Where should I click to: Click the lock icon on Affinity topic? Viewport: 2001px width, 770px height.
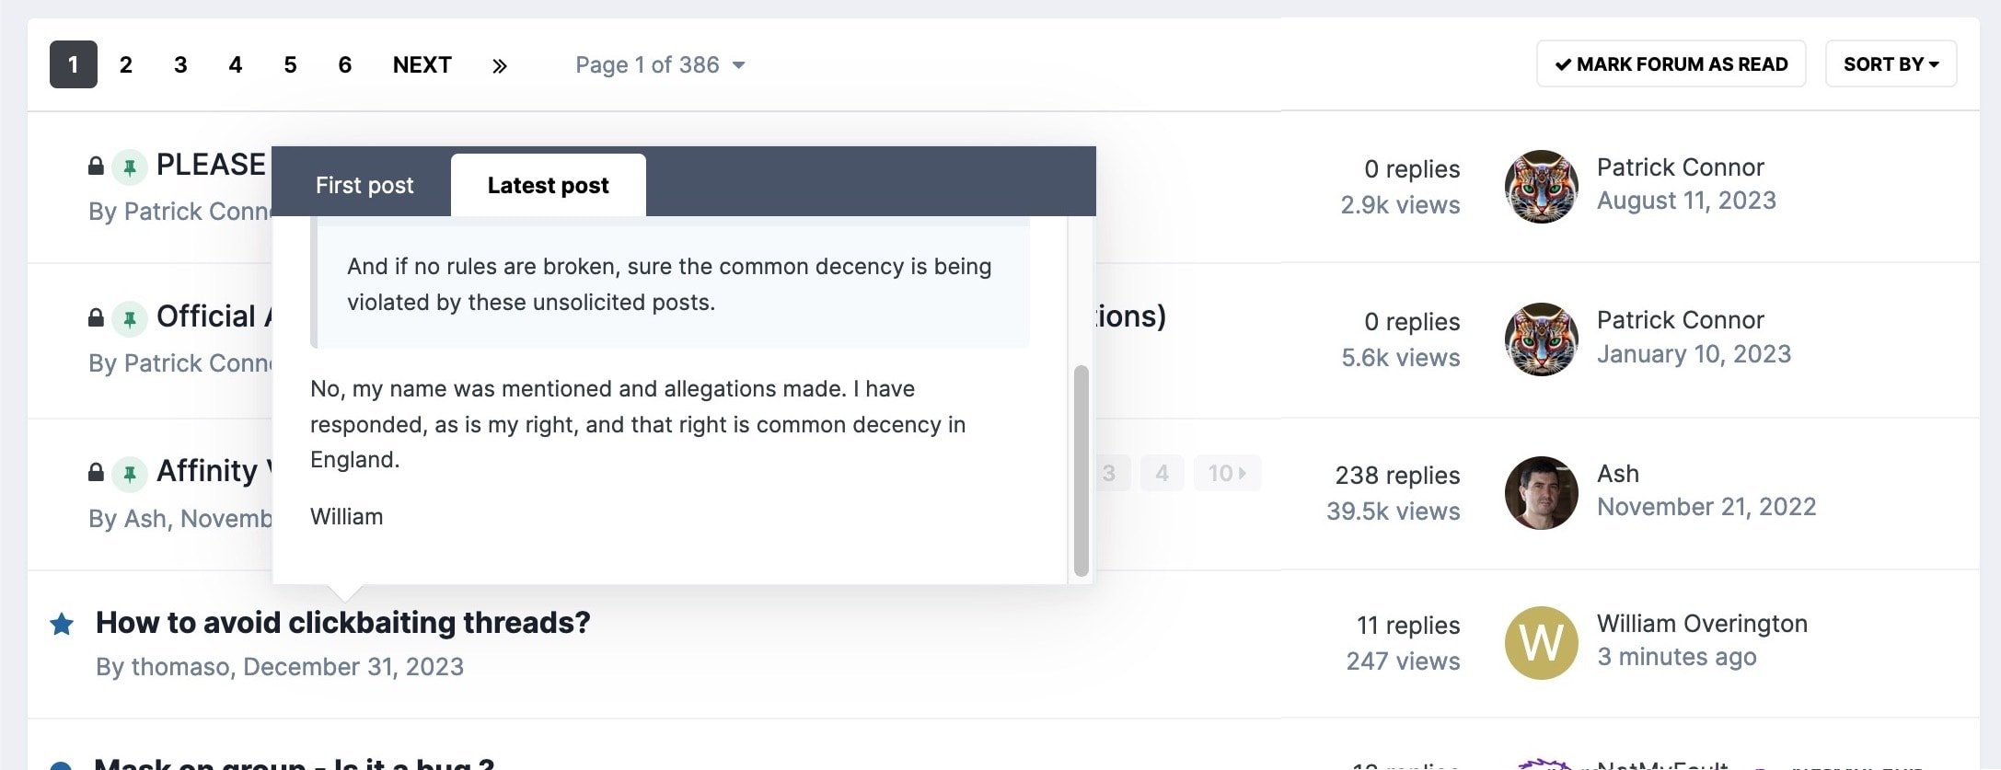96,472
